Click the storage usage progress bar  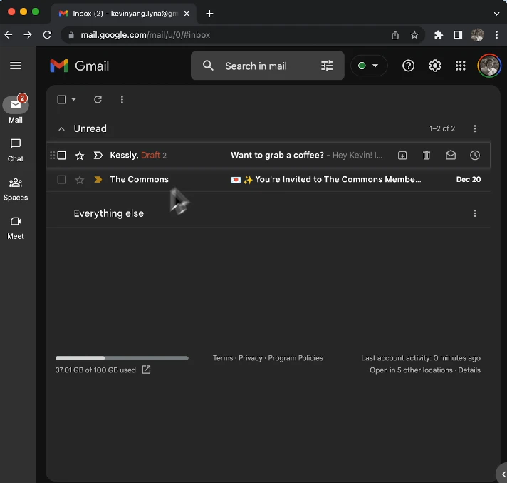coord(122,358)
